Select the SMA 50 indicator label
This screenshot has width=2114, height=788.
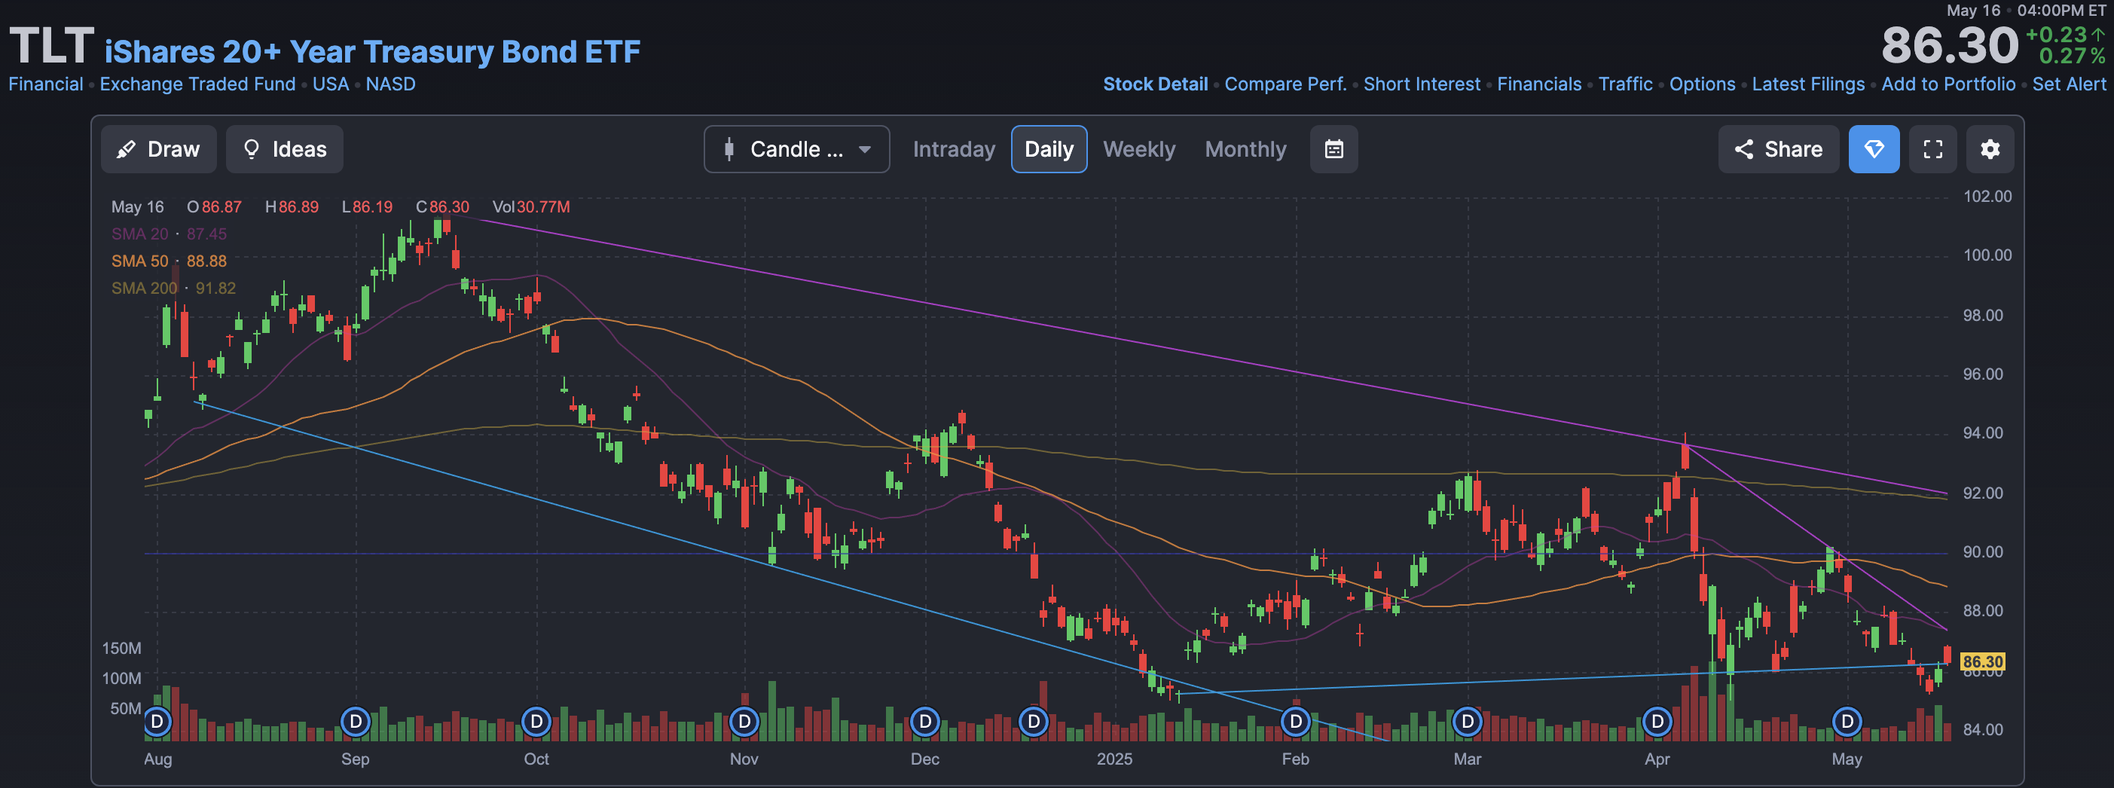(x=139, y=261)
